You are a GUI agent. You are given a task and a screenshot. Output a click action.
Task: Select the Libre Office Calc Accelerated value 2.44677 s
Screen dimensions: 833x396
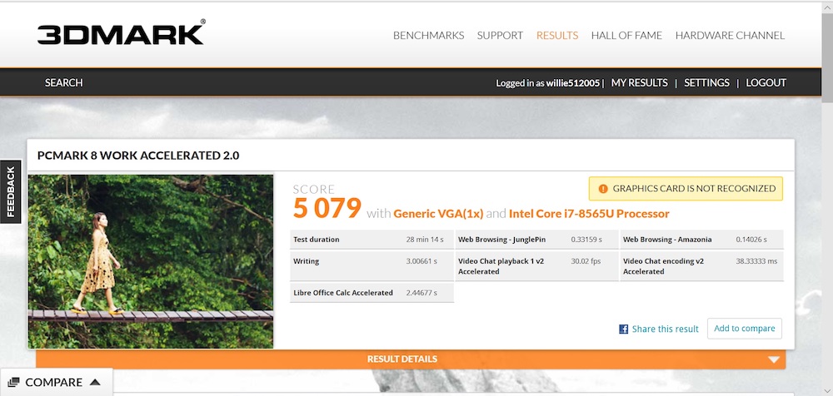pos(421,293)
